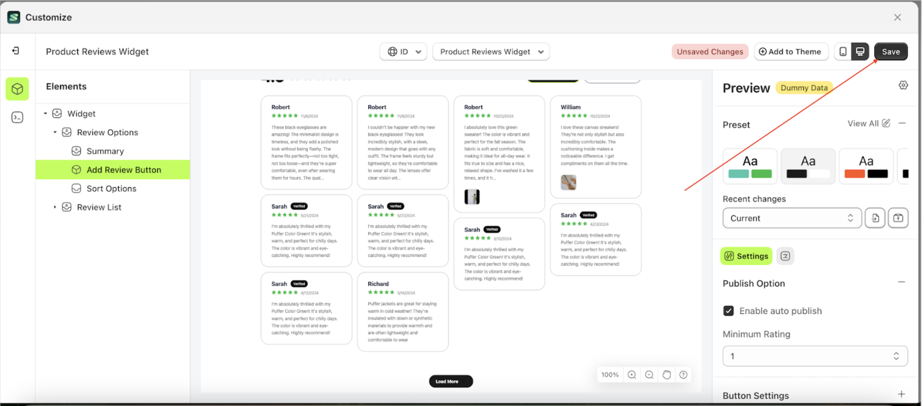Open the Elements cube sidebar icon

pos(17,89)
